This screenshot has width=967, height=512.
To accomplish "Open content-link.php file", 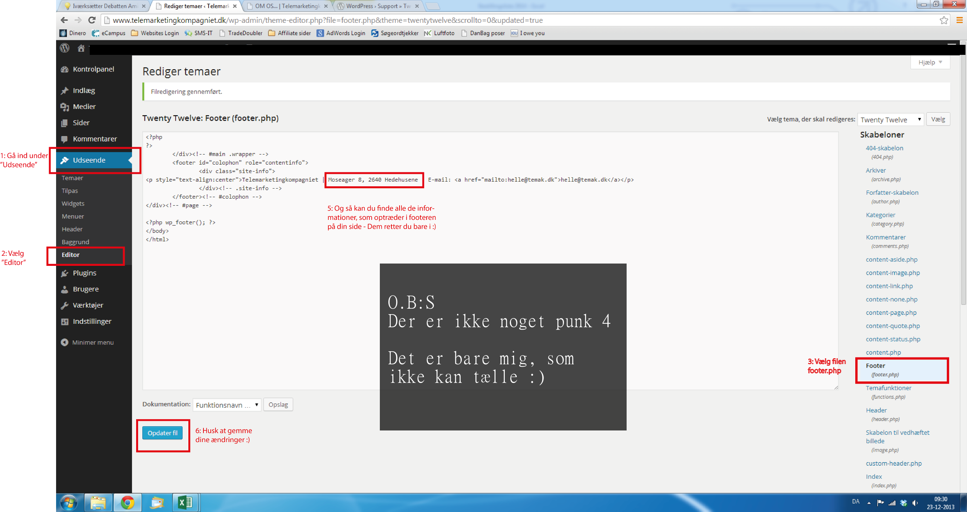I will 889,286.
